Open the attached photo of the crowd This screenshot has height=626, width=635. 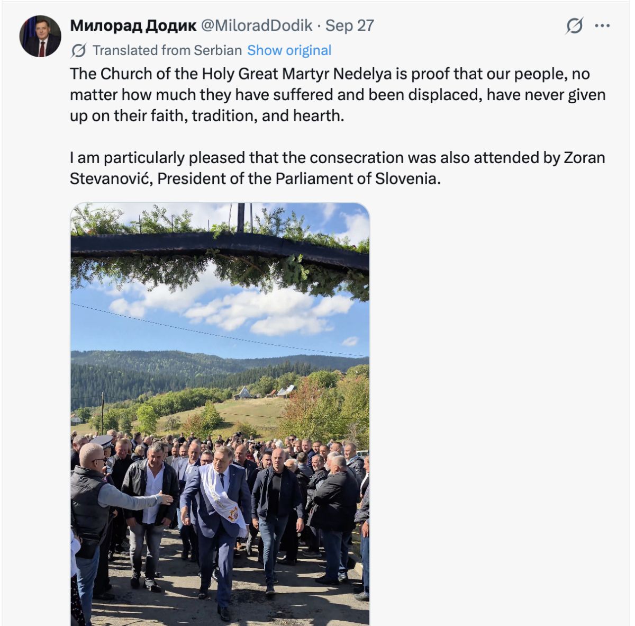click(220, 414)
